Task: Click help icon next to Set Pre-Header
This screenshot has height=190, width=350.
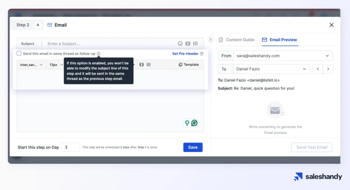Action: click(201, 54)
